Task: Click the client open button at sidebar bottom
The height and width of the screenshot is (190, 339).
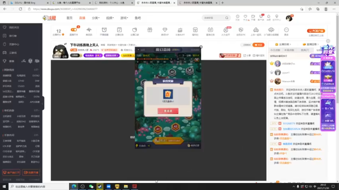Action: [x=11, y=172]
